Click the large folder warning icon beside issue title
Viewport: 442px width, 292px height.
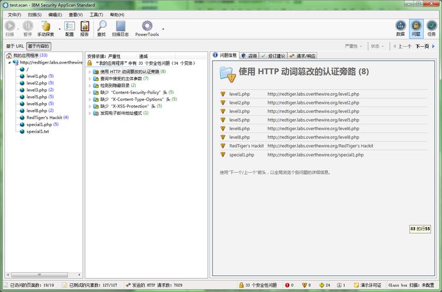tap(228, 74)
